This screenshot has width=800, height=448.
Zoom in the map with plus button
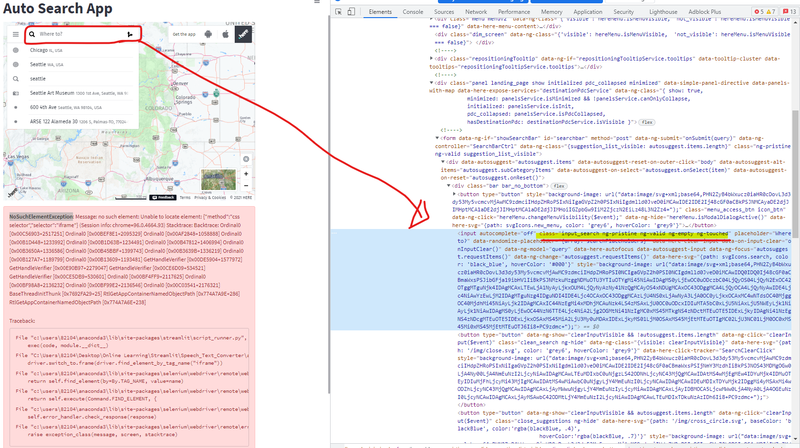click(246, 174)
